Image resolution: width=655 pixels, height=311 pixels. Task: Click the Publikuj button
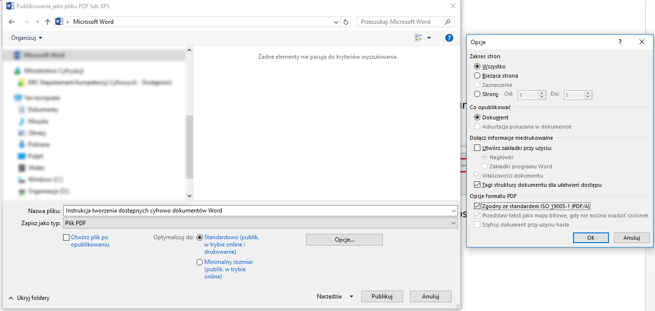pos(381,296)
